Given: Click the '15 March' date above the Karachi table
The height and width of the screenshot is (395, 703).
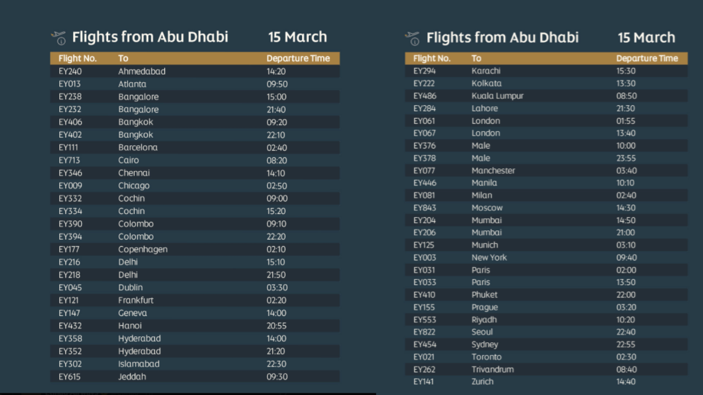Looking at the screenshot, I should click(646, 38).
